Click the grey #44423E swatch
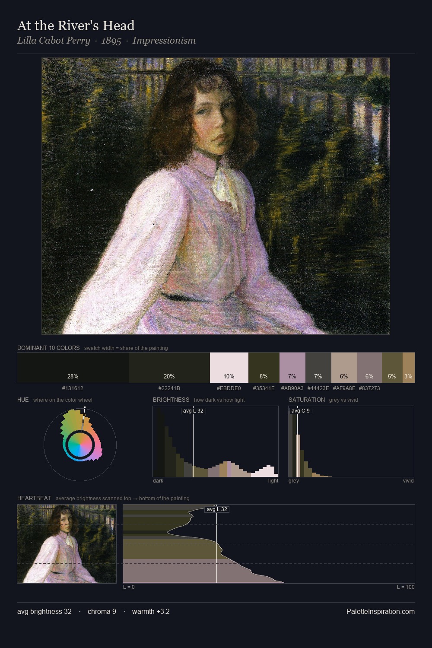Screen dimensions: 432x648 318,368
